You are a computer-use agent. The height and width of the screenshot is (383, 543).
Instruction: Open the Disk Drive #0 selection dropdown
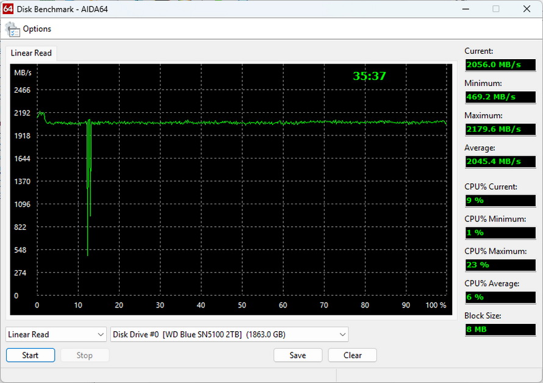(229, 334)
